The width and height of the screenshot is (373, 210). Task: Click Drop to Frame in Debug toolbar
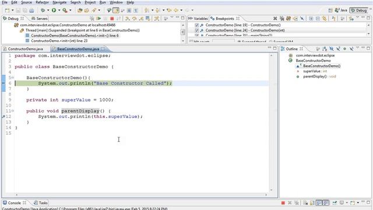click(147, 18)
